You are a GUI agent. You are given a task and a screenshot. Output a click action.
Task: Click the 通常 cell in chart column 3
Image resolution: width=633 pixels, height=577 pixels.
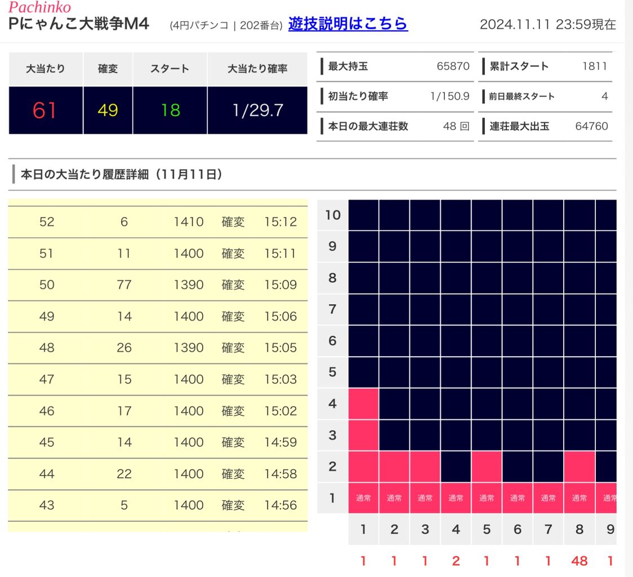pyautogui.click(x=425, y=498)
